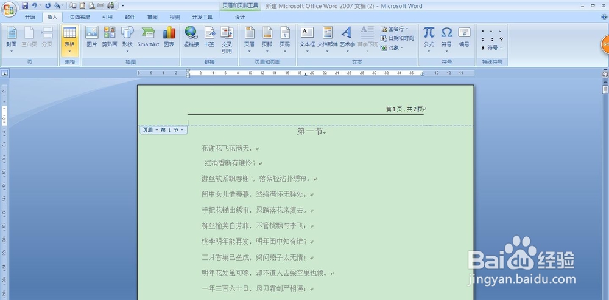Open the footer (页脚) dropdown
609x300 pixels.
pos(267,39)
